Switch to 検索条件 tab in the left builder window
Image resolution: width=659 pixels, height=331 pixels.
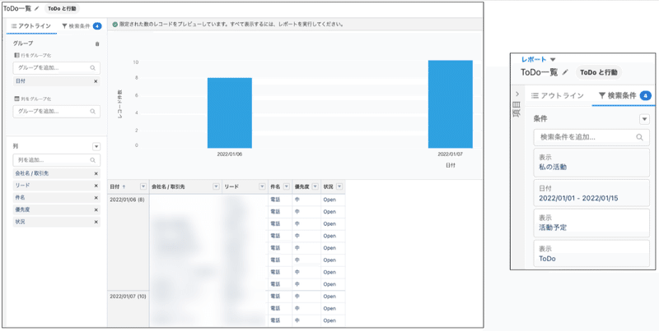click(x=82, y=26)
